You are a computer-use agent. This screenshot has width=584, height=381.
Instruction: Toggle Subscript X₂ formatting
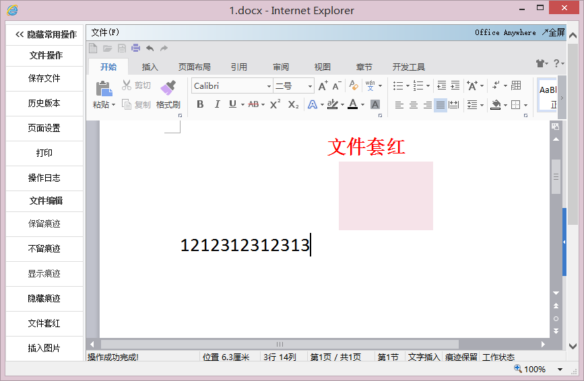(x=294, y=105)
